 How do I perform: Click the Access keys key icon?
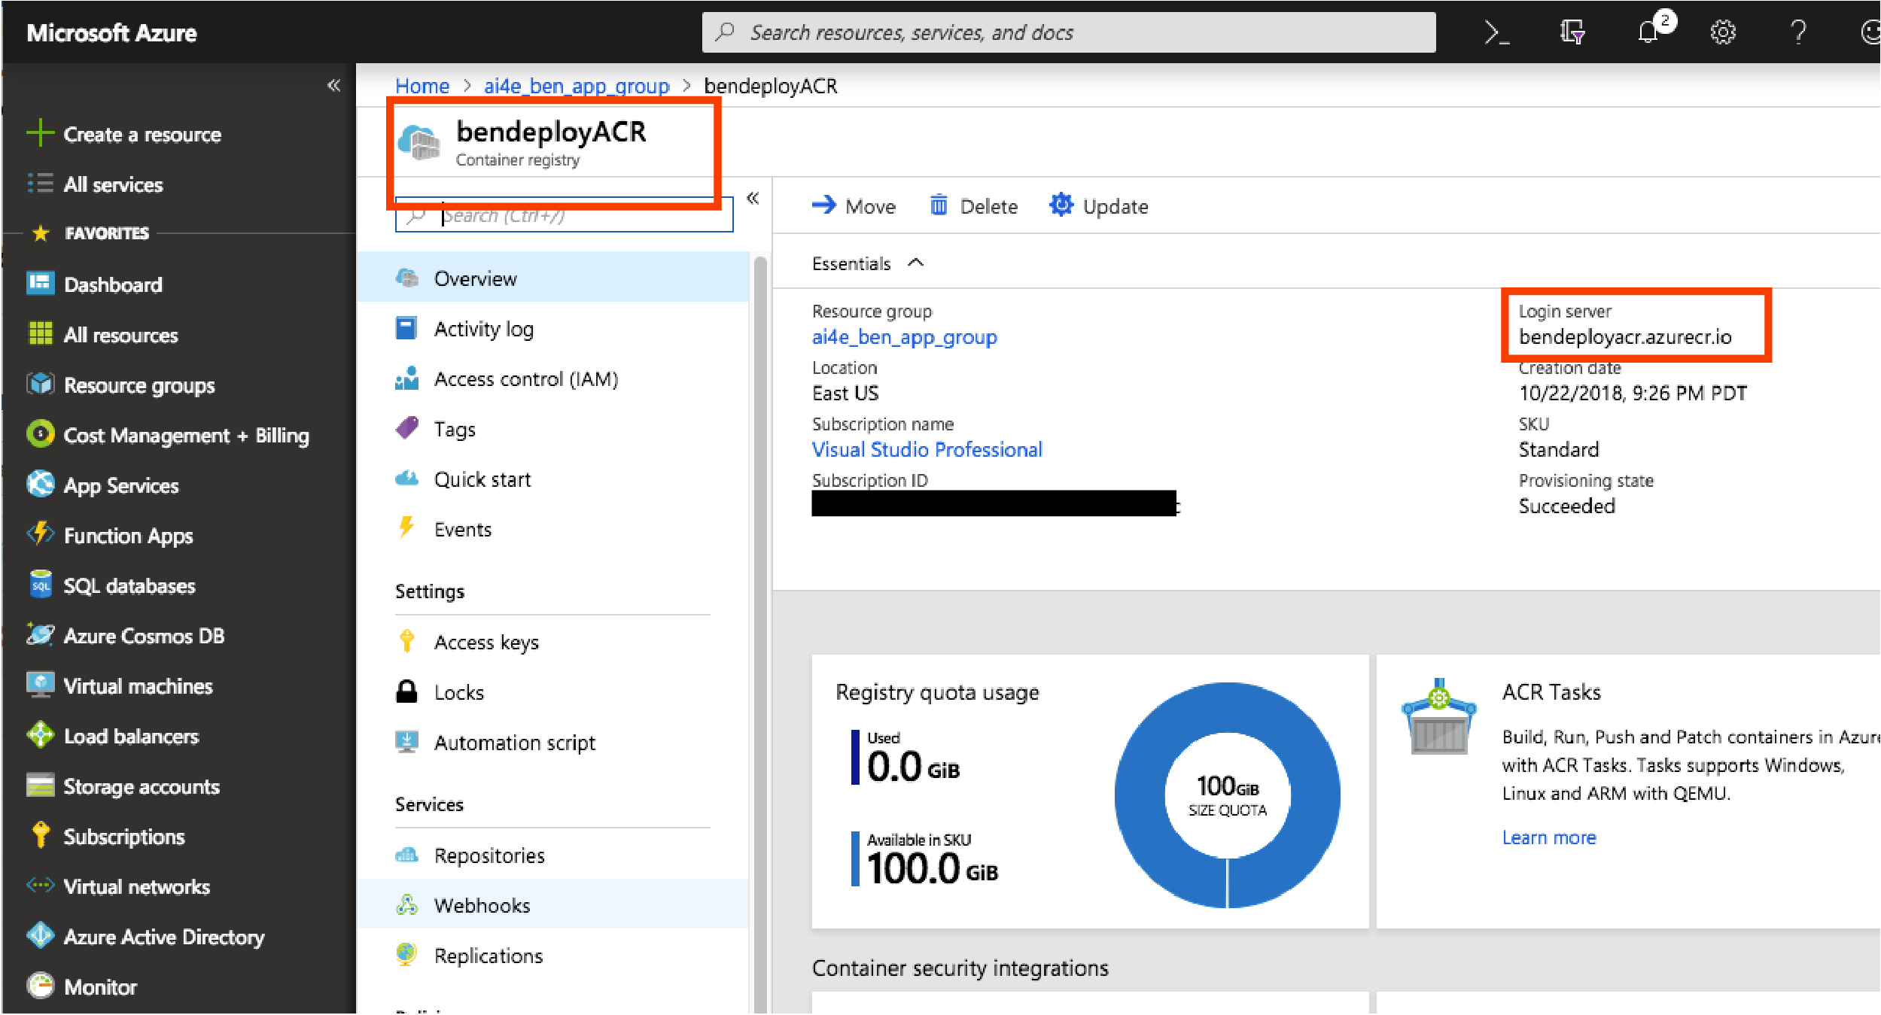pos(406,641)
